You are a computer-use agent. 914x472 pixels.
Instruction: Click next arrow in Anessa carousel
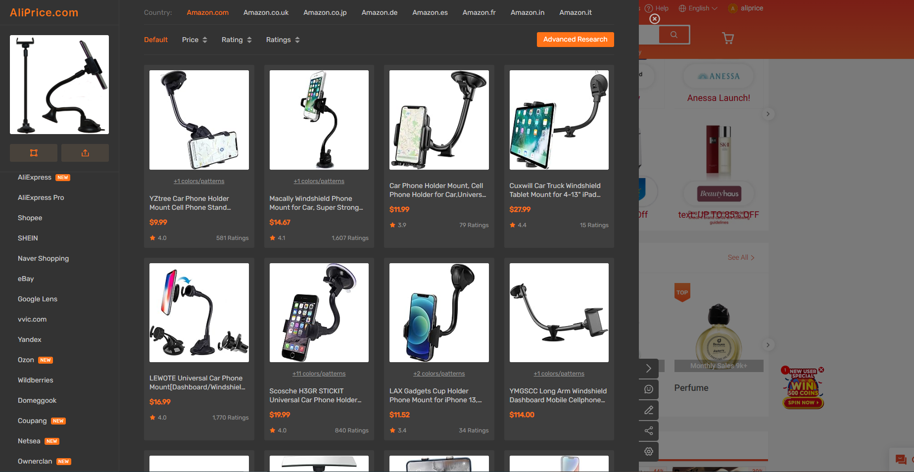(x=768, y=114)
